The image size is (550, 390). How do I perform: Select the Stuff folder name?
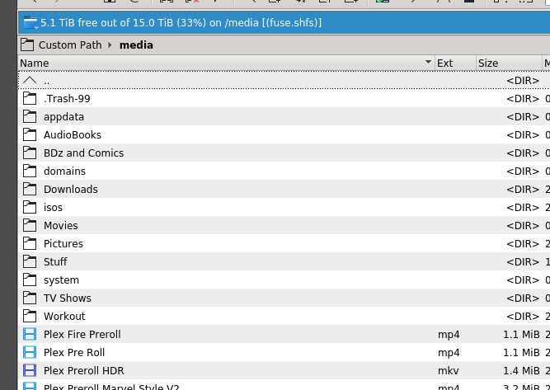click(55, 262)
